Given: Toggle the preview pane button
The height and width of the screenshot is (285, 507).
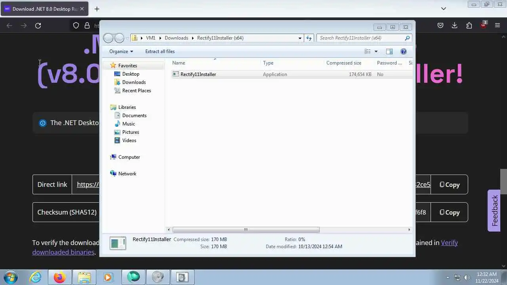Looking at the screenshot, I should (389, 51).
